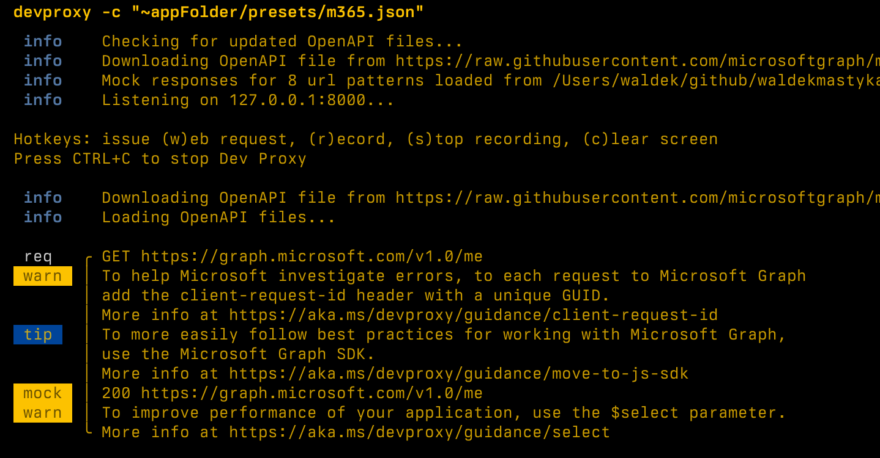Viewport: 880px width, 458px height.
Task: Click the CTRL+C stop instruction line
Action: [x=159, y=158]
